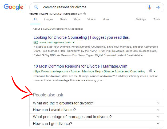Switch to the Maps tab
This screenshot has width=167, height=129.
click(77, 19)
